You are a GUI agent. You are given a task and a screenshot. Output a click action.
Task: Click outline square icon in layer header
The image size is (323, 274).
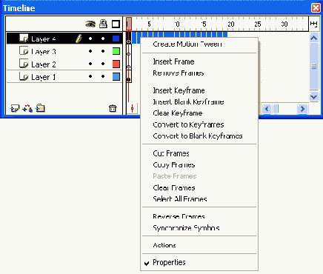tap(116, 24)
